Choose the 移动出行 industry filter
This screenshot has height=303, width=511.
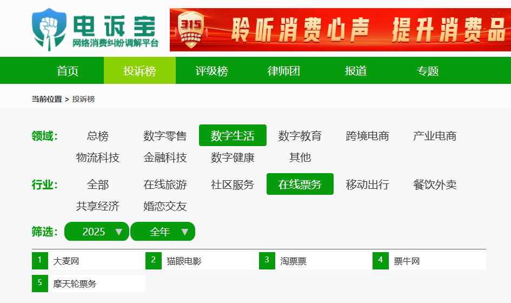point(367,185)
